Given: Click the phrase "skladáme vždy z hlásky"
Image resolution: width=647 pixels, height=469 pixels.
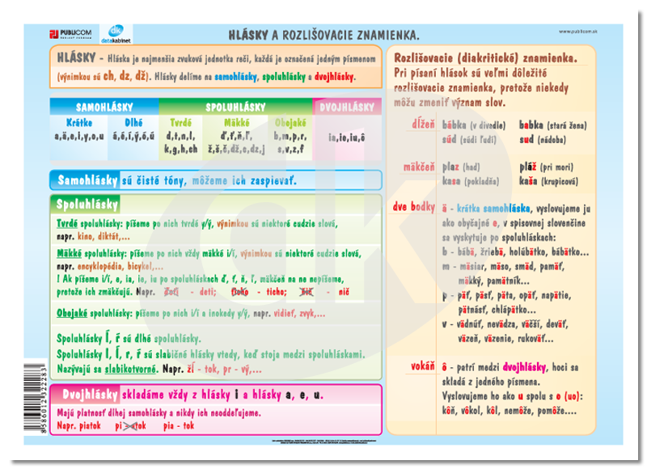Looking at the screenshot, I should tap(175, 395).
